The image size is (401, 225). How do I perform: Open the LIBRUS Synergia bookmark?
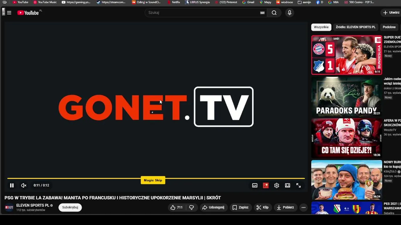click(x=197, y=2)
